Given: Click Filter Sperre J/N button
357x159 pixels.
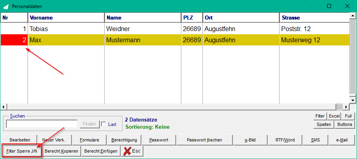Looking at the screenshot, I should click(x=22, y=151).
